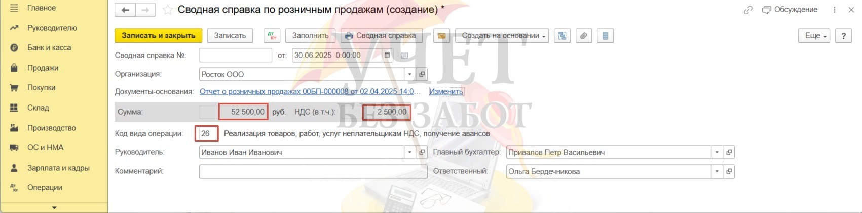This screenshot has height=213, width=862.
Task: Click the Склад grid icon
Action: tap(14, 108)
